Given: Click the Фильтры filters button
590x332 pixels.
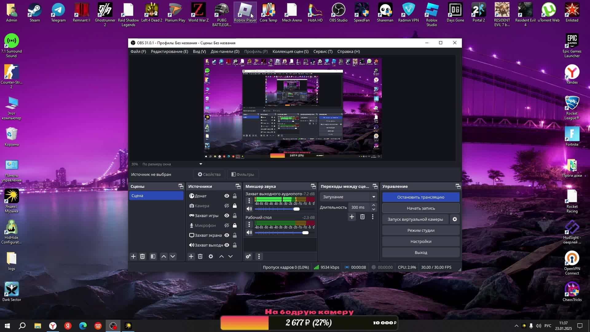Looking at the screenshot, I should (x=242, y=174).
